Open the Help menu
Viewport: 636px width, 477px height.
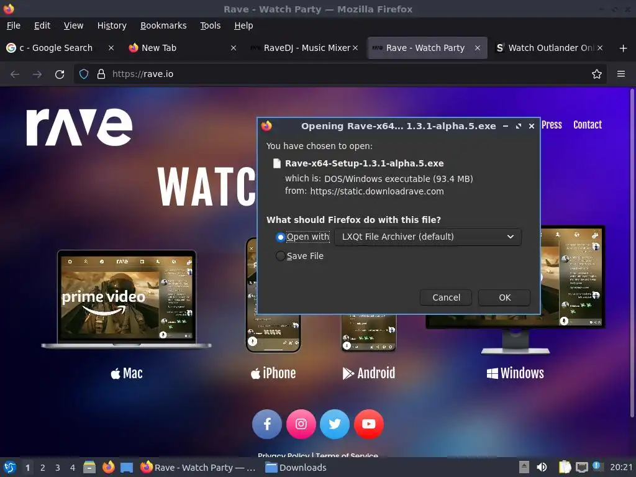tap(243, 25)
